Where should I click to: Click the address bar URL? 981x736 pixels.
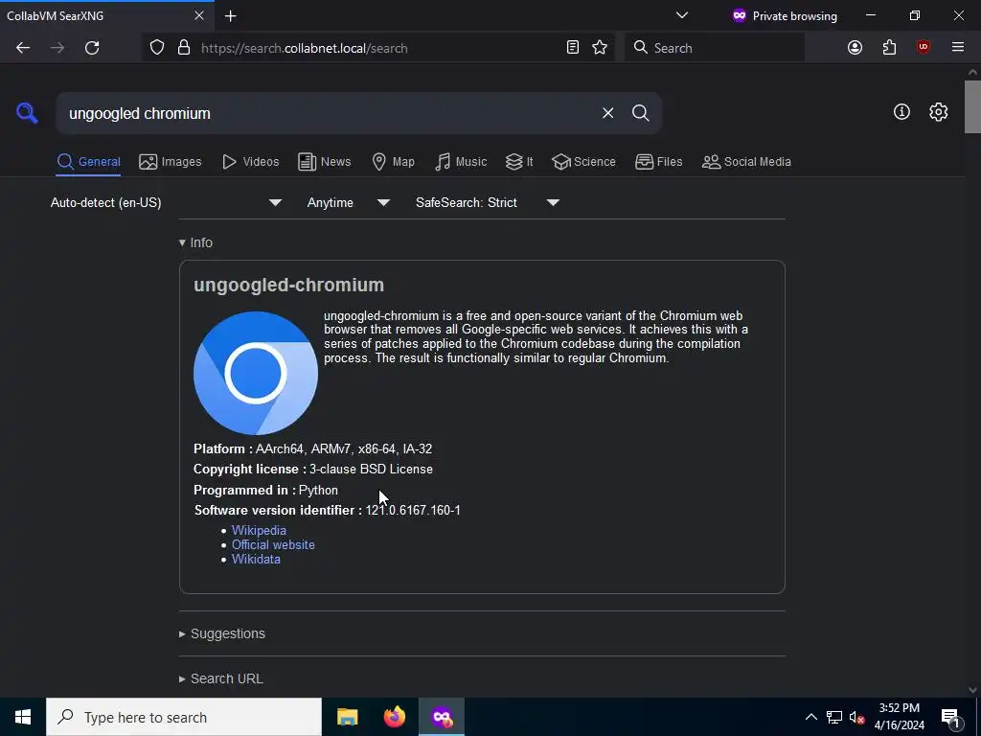pos(304,48)
